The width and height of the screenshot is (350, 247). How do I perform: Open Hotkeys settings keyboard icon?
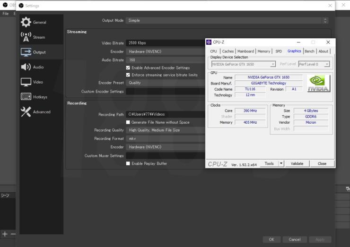[x=26, y=96]
